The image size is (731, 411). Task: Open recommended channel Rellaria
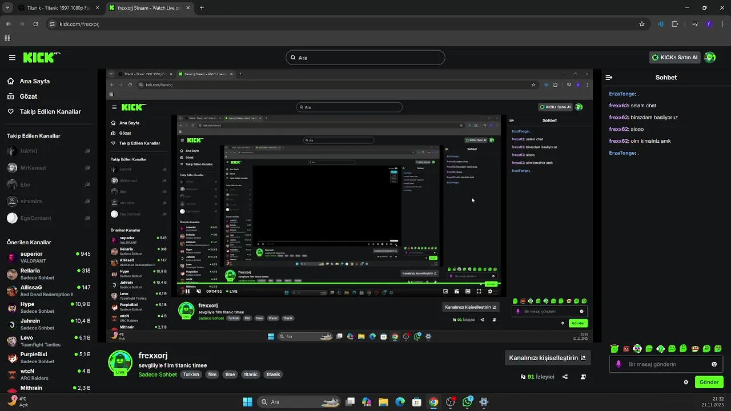[x=49, y=274]
